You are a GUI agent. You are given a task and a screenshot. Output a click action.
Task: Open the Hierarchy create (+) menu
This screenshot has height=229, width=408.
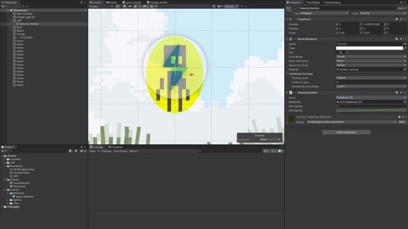(x=4, y=6)
